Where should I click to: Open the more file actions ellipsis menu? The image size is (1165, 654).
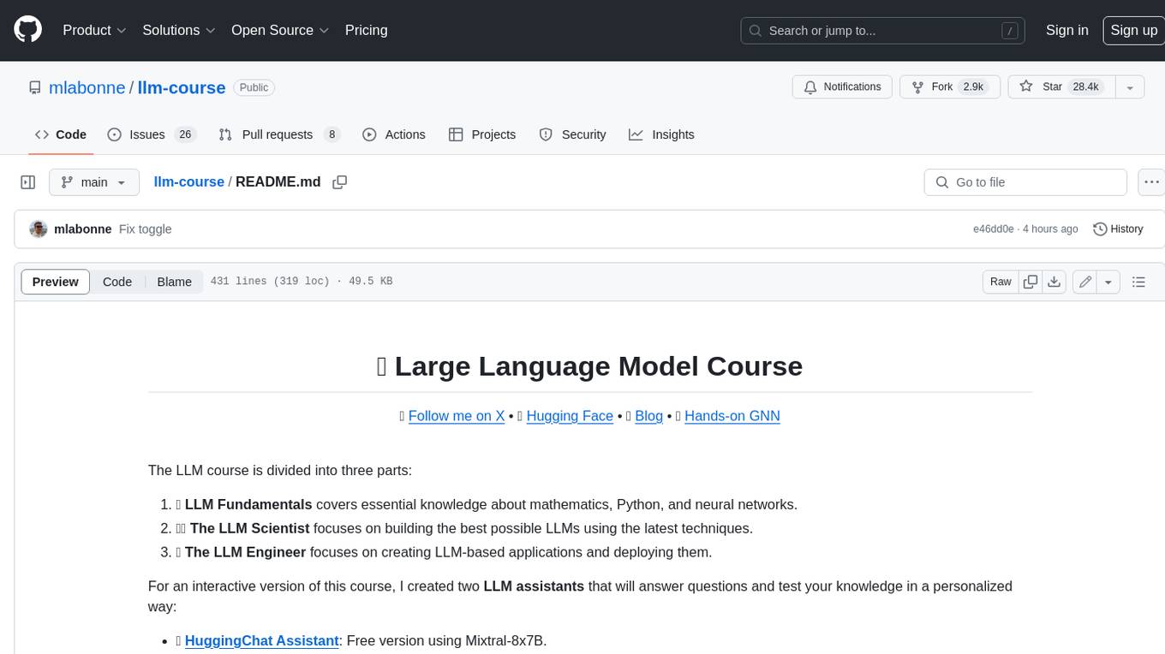pos(1151,182)
